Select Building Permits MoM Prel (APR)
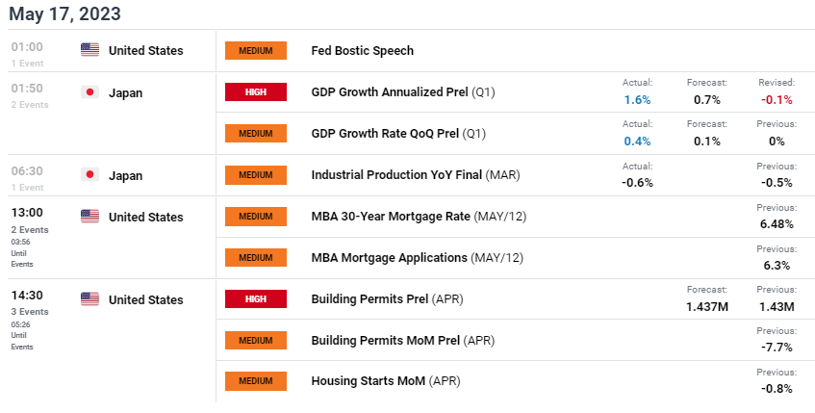This screenshot has height=413, width=815. [401, 341]
